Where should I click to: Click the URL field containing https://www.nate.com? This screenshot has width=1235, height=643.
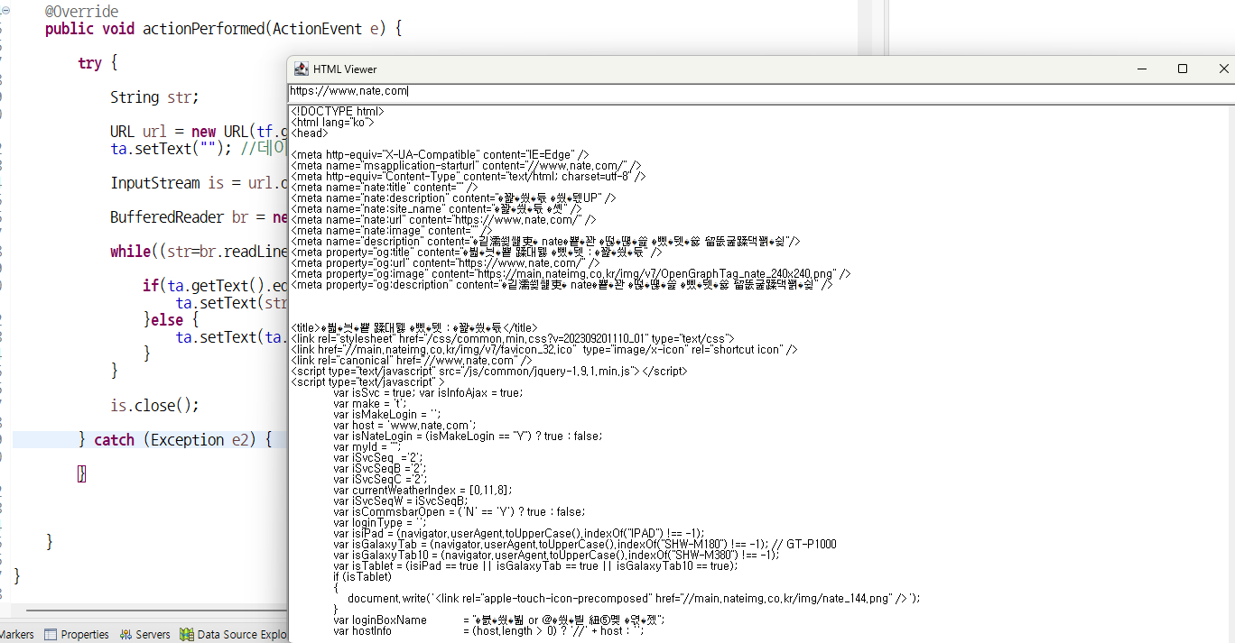[x=761, y=91]
